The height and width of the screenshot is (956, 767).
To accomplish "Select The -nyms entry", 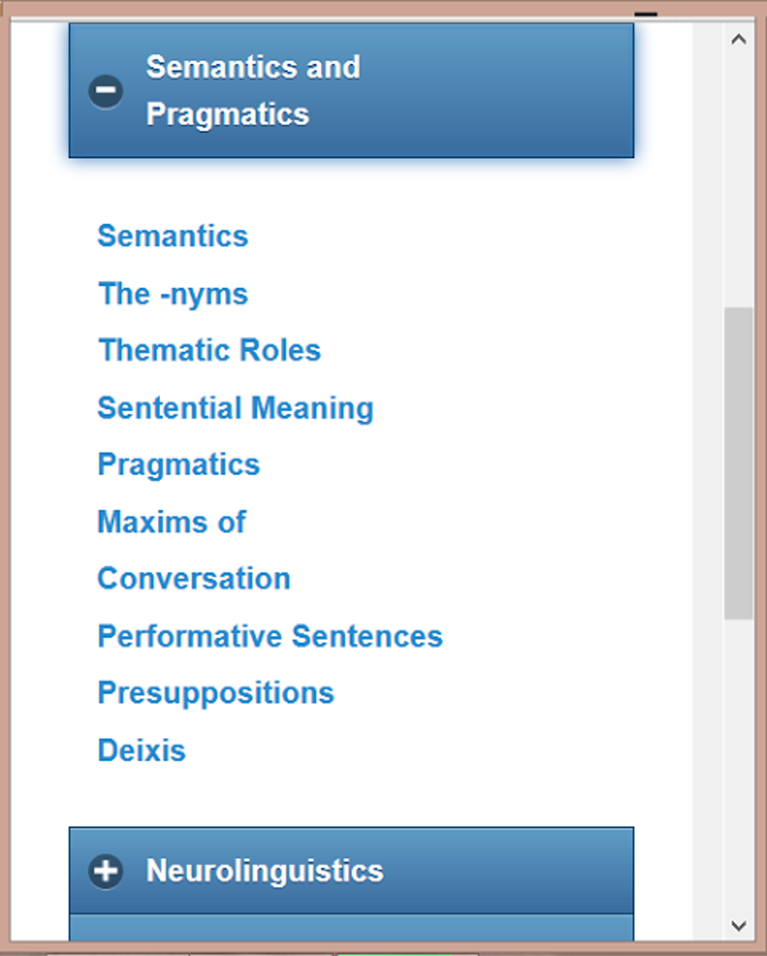I will [172, 294].
